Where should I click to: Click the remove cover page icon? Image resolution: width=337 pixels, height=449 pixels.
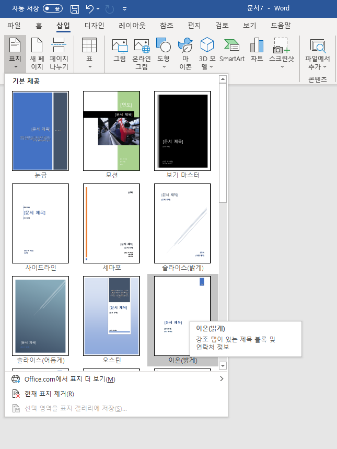click(x=16, y=394)
